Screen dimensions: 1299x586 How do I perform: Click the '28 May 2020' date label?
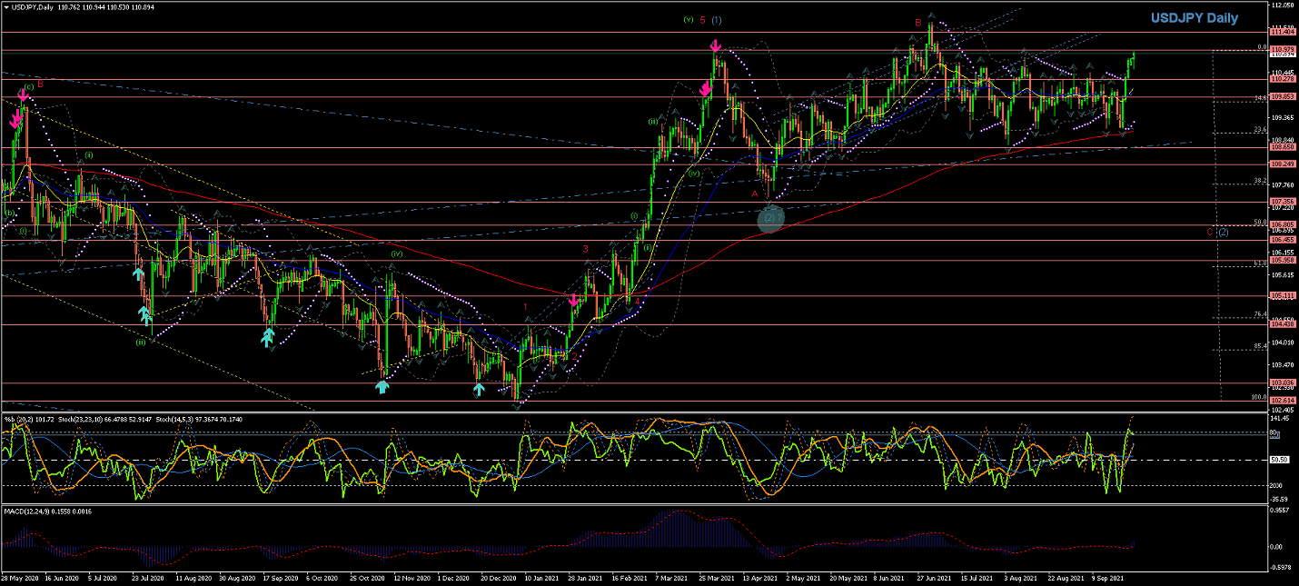(18, 577)
